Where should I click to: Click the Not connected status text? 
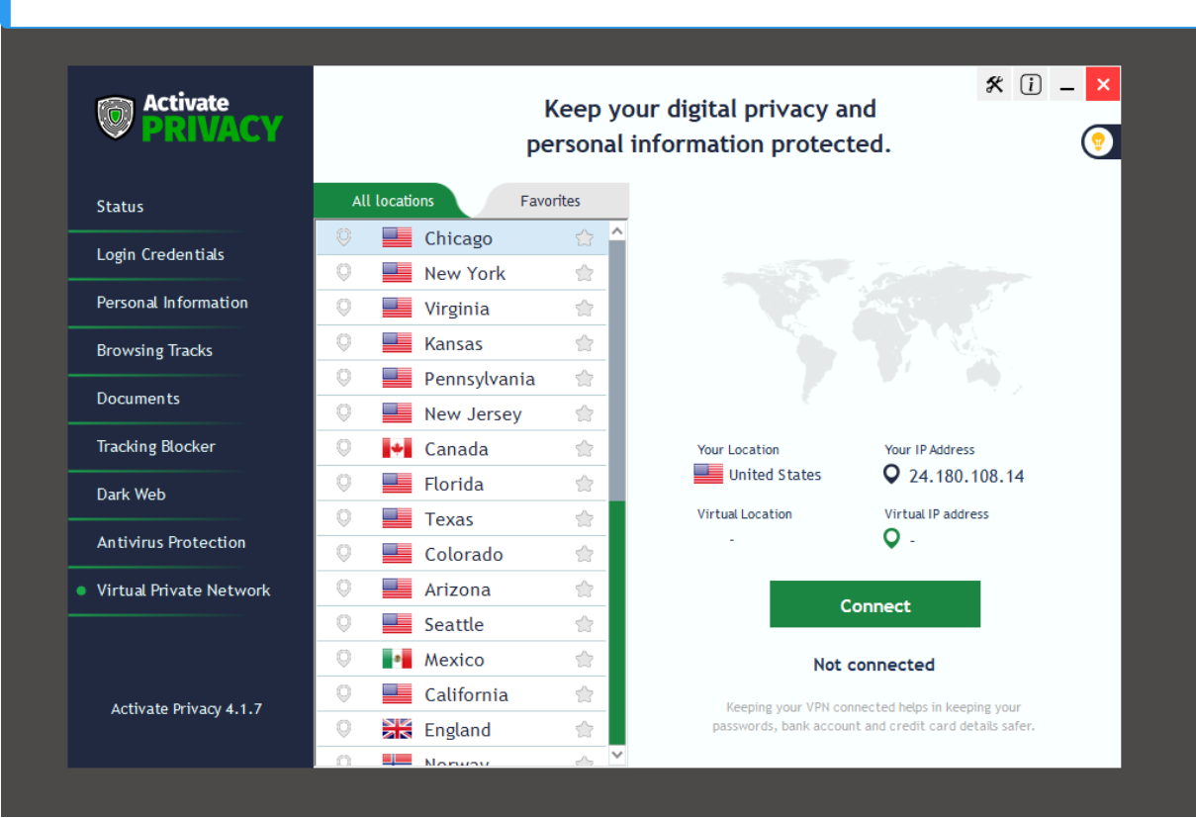[x=874, y=665]
